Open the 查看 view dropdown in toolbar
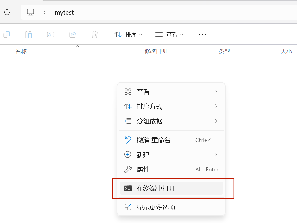Screen dimensions: 297x223 [x=169, y=35]
